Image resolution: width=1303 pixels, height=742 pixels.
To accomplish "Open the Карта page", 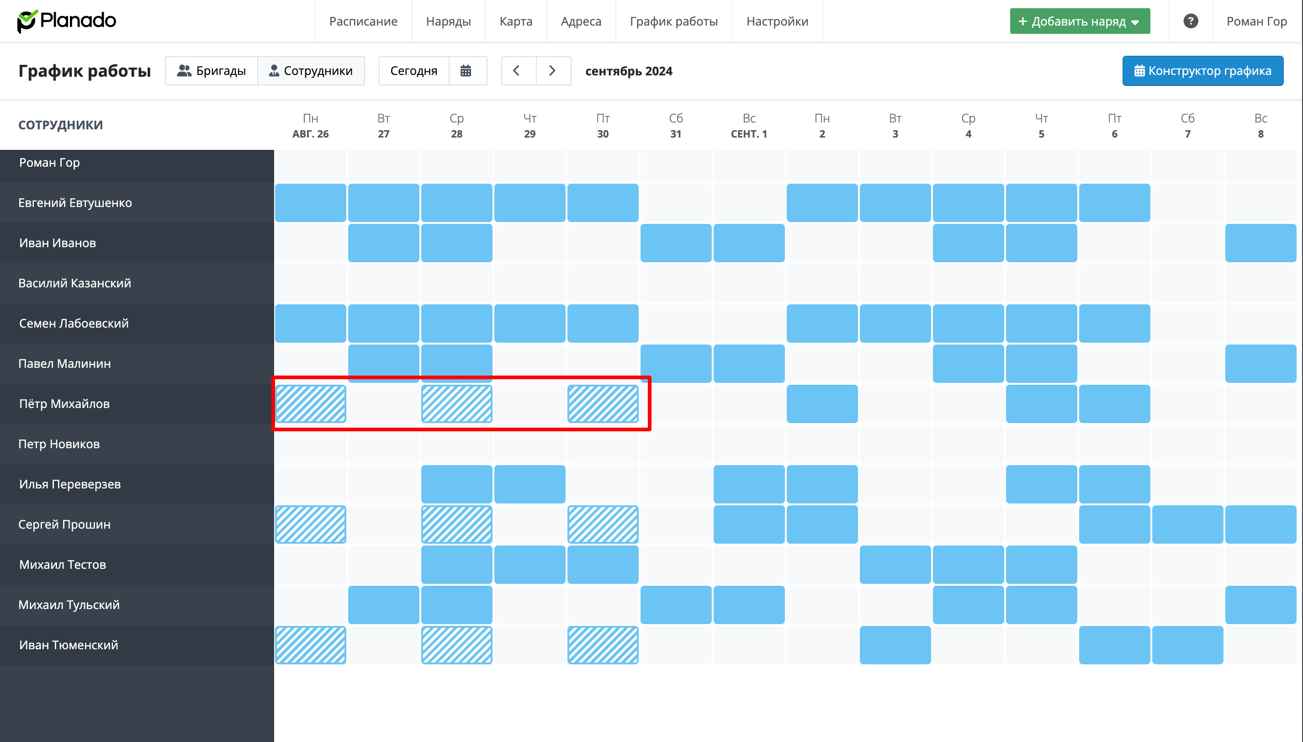I will [516, 21].
